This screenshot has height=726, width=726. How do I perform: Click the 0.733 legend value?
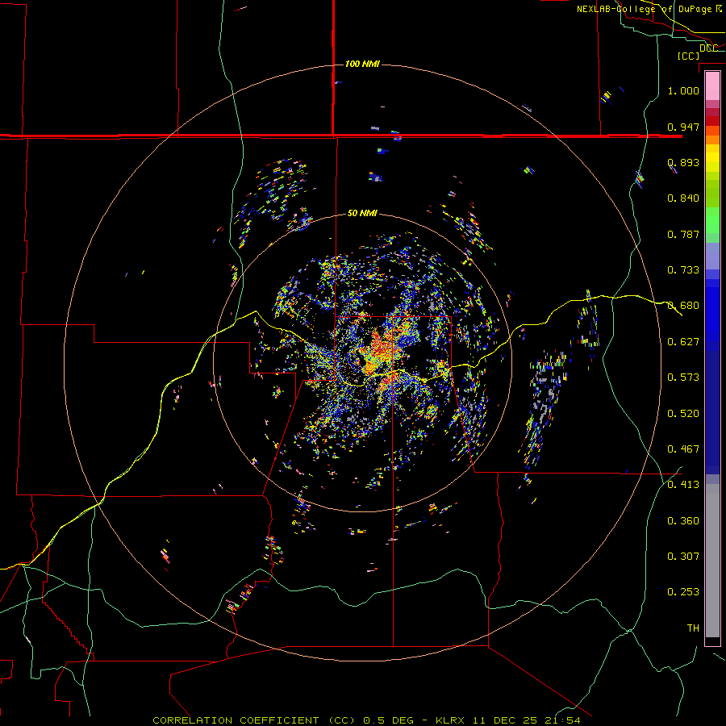tap(683, 270)
